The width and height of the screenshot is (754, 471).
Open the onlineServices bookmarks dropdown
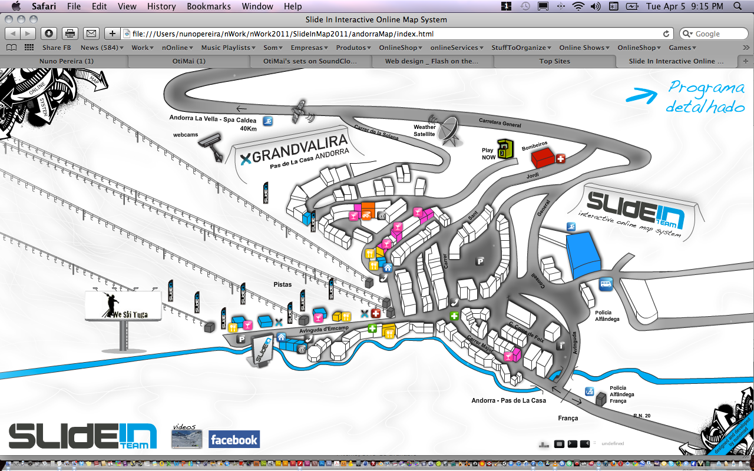pyautogui.click(x=457, y=48)
